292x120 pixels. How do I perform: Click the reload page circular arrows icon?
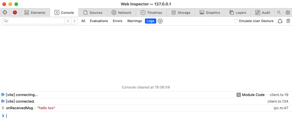(280, 21)
